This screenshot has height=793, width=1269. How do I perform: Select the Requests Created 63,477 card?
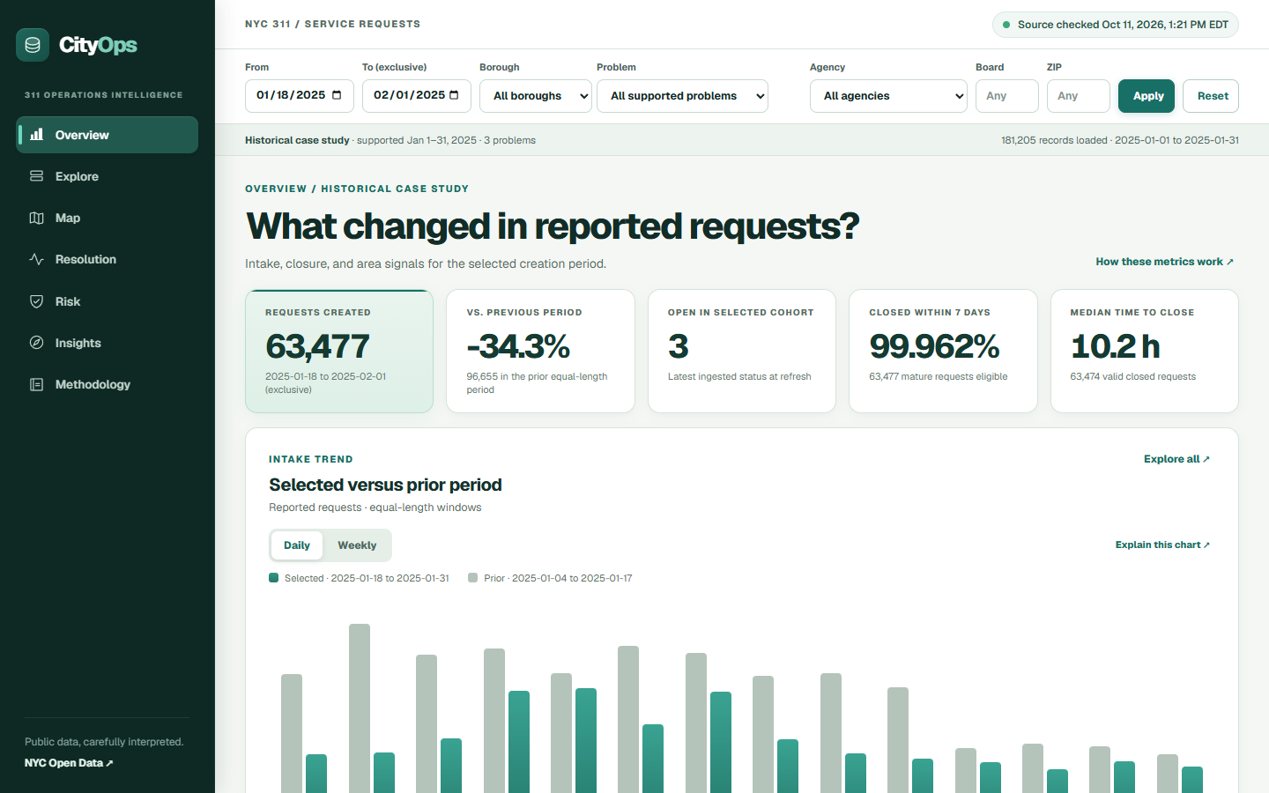point(339,351)
